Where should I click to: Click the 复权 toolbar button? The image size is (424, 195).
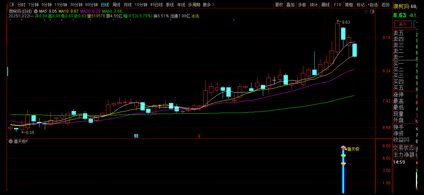coord(279,5)
